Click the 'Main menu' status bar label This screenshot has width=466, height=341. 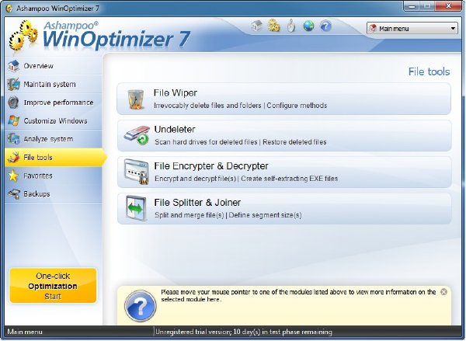[x=25, y=332]
